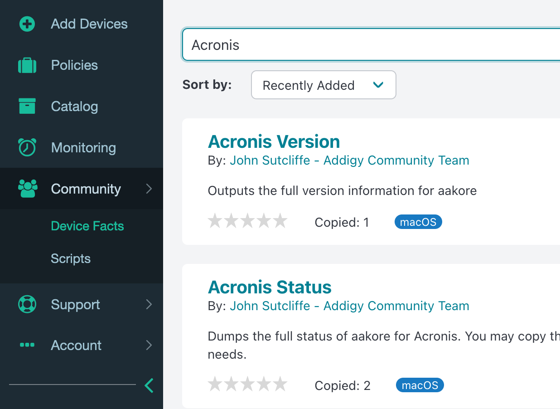Open the Acronis Status device fact
This screenshot has height=409, width=560.
[270, 287]
